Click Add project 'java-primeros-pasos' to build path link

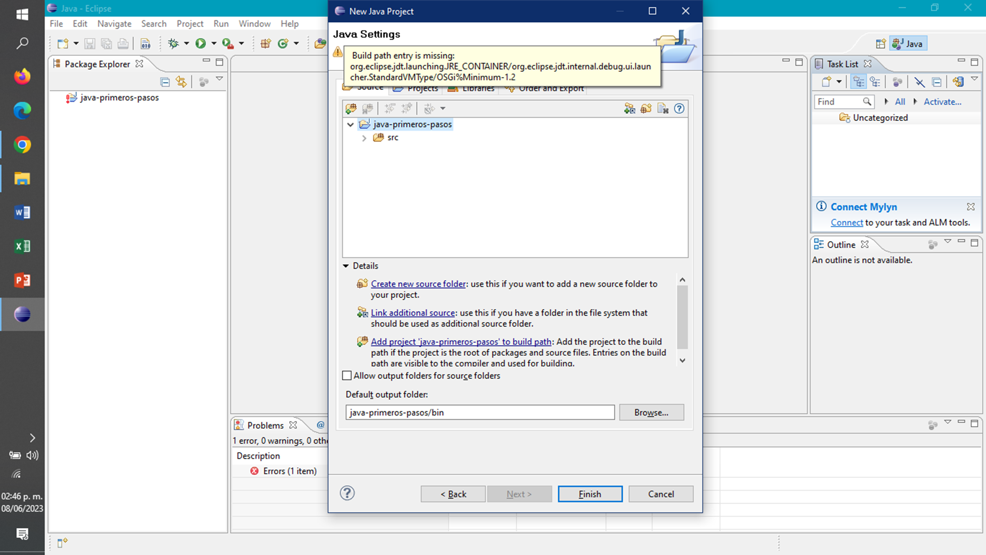[461, 342]
